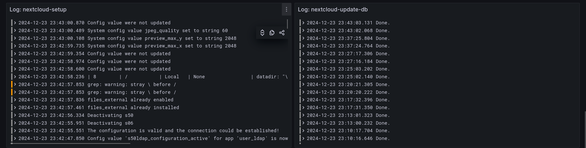Expand log entry 'preview_max_y set to string 2048'

(15, 38)
